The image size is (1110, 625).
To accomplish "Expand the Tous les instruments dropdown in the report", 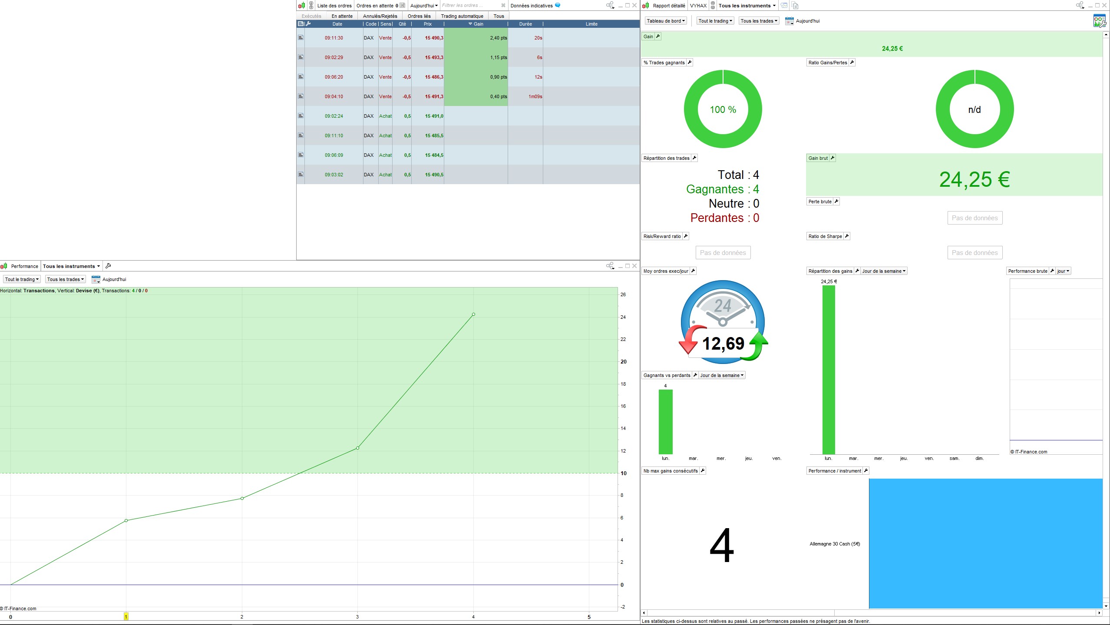I will (x=747, y=6).
